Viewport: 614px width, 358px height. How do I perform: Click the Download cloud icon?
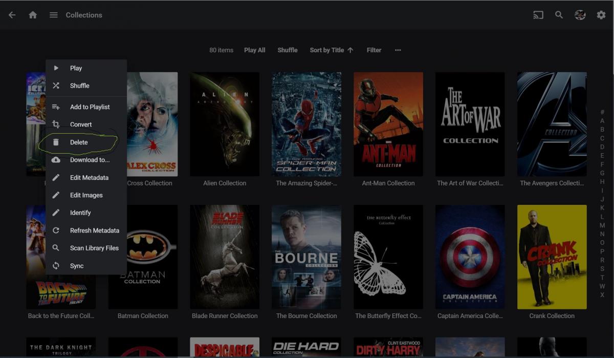pyautogui.click(x=56, y=160)
